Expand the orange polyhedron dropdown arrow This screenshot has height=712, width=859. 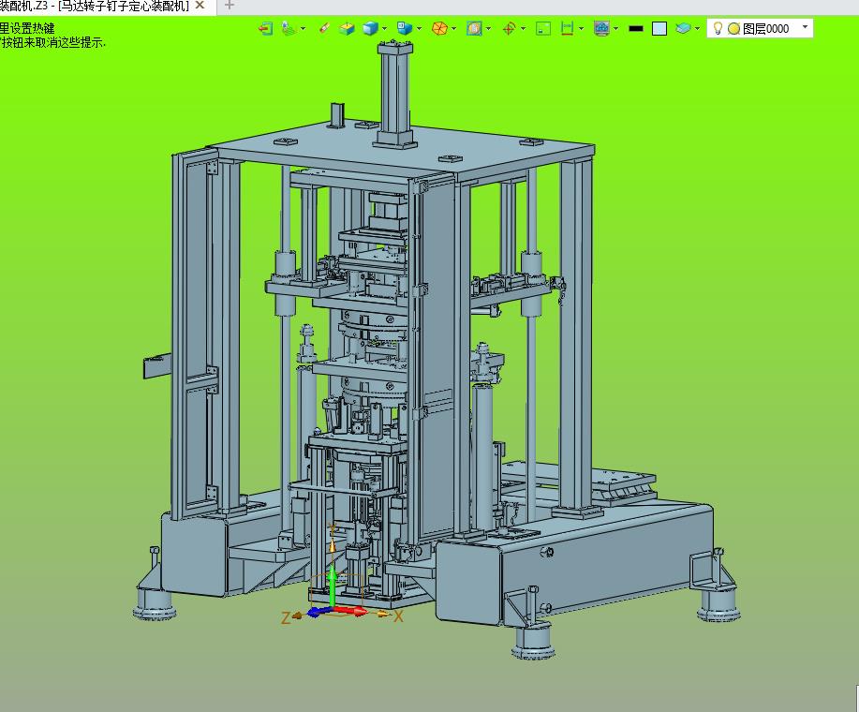[x=453, y=28]
